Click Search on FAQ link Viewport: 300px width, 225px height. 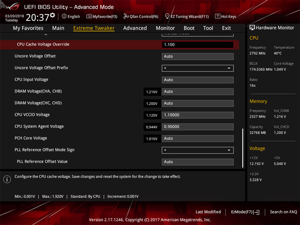pyautogui.click(x=283, y=212)
